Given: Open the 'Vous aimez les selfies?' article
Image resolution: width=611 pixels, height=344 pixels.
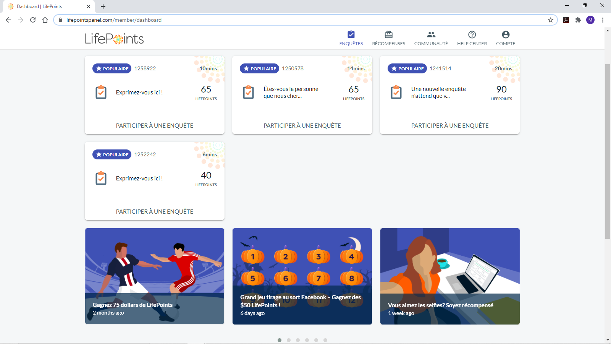Looking at the screenshot, I should (450, 276).
